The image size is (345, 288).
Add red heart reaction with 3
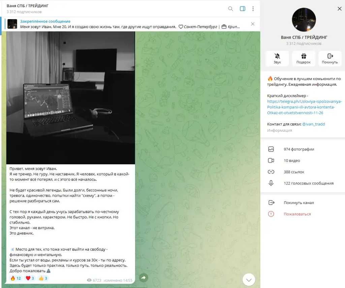coord(30,278)
